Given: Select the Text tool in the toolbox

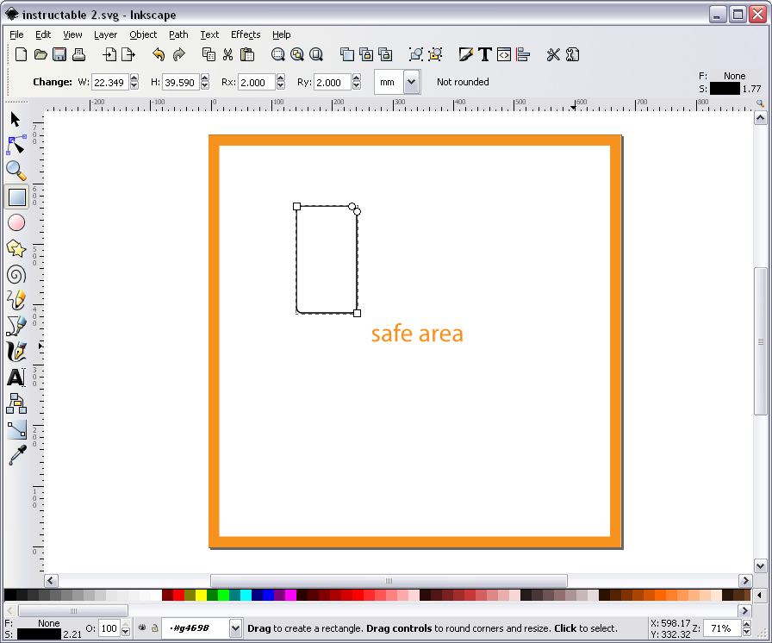Looking at the screenshot, I should click(x=15, y=377).
